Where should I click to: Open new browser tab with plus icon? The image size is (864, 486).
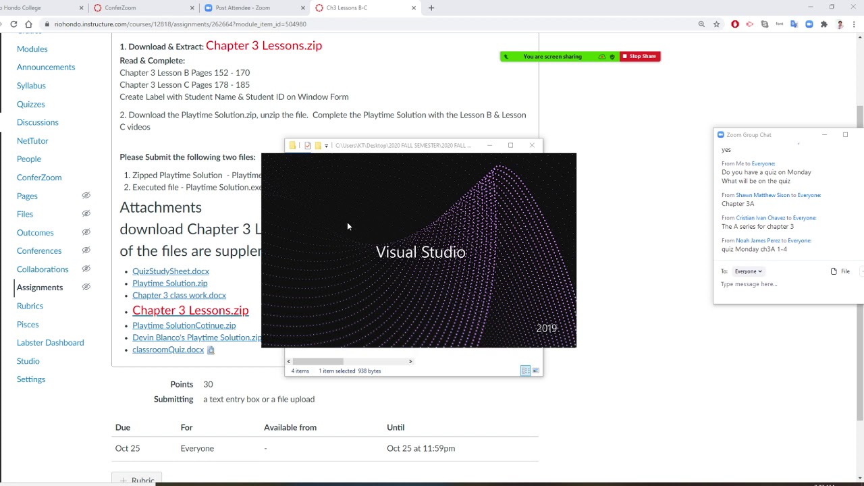[x=431, y=8]
